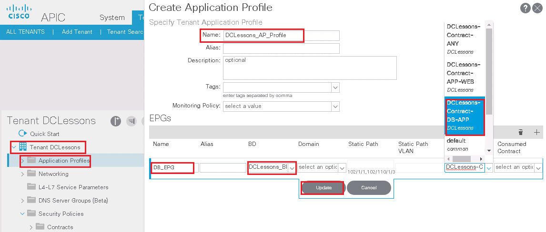The height and width of the screenshot is (232, 546).
Task: Click the application profile Name field
Action: (x=281, y=36)
